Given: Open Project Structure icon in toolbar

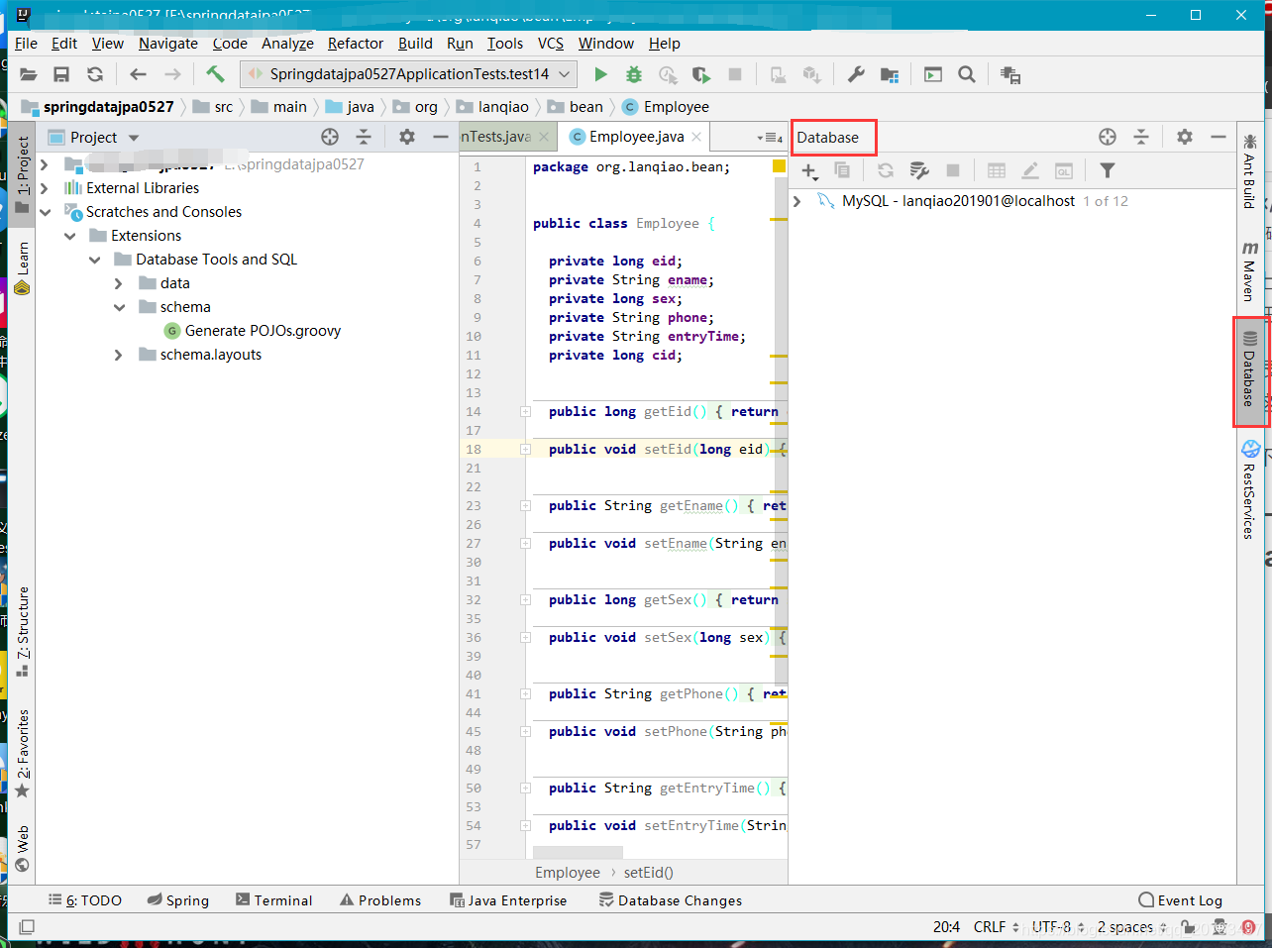Looking at the screenshot, I should click(x=890, y=74).
